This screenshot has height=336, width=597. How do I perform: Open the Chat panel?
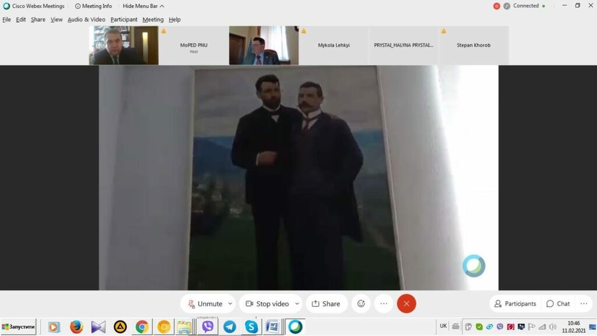(x=558, y=304)
